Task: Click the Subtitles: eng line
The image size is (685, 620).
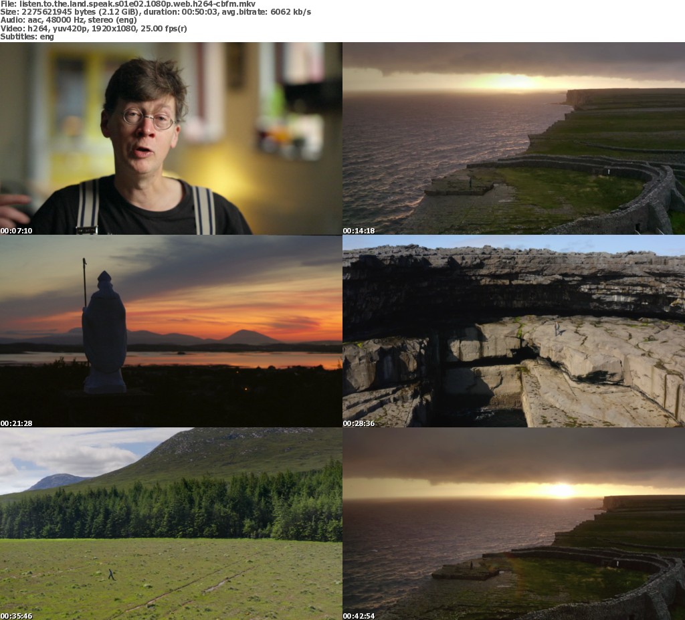Action: point(27,37)
